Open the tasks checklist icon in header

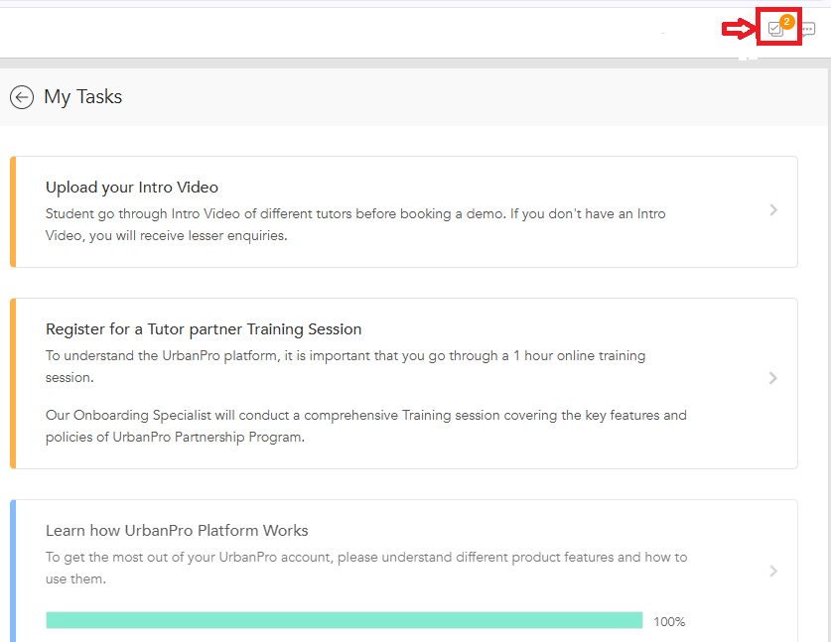pos(775,30)
